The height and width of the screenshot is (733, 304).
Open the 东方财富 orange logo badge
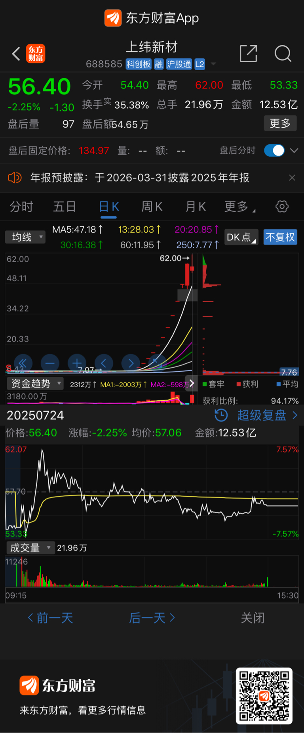[x=36, y=54]
